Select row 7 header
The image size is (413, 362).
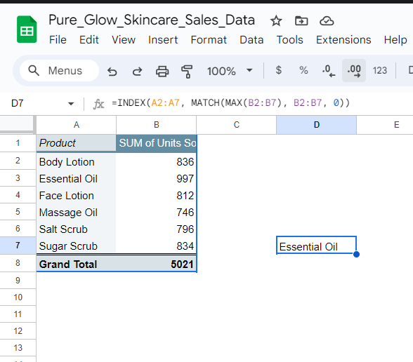click(x=18, y=246)
